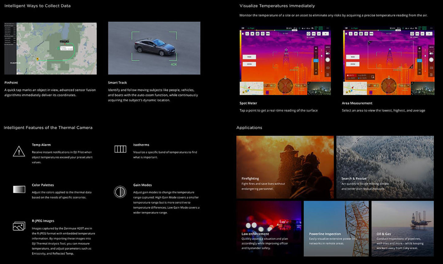Open the Law enforcement application card
The image size is (443, 264).
[269, 229]
